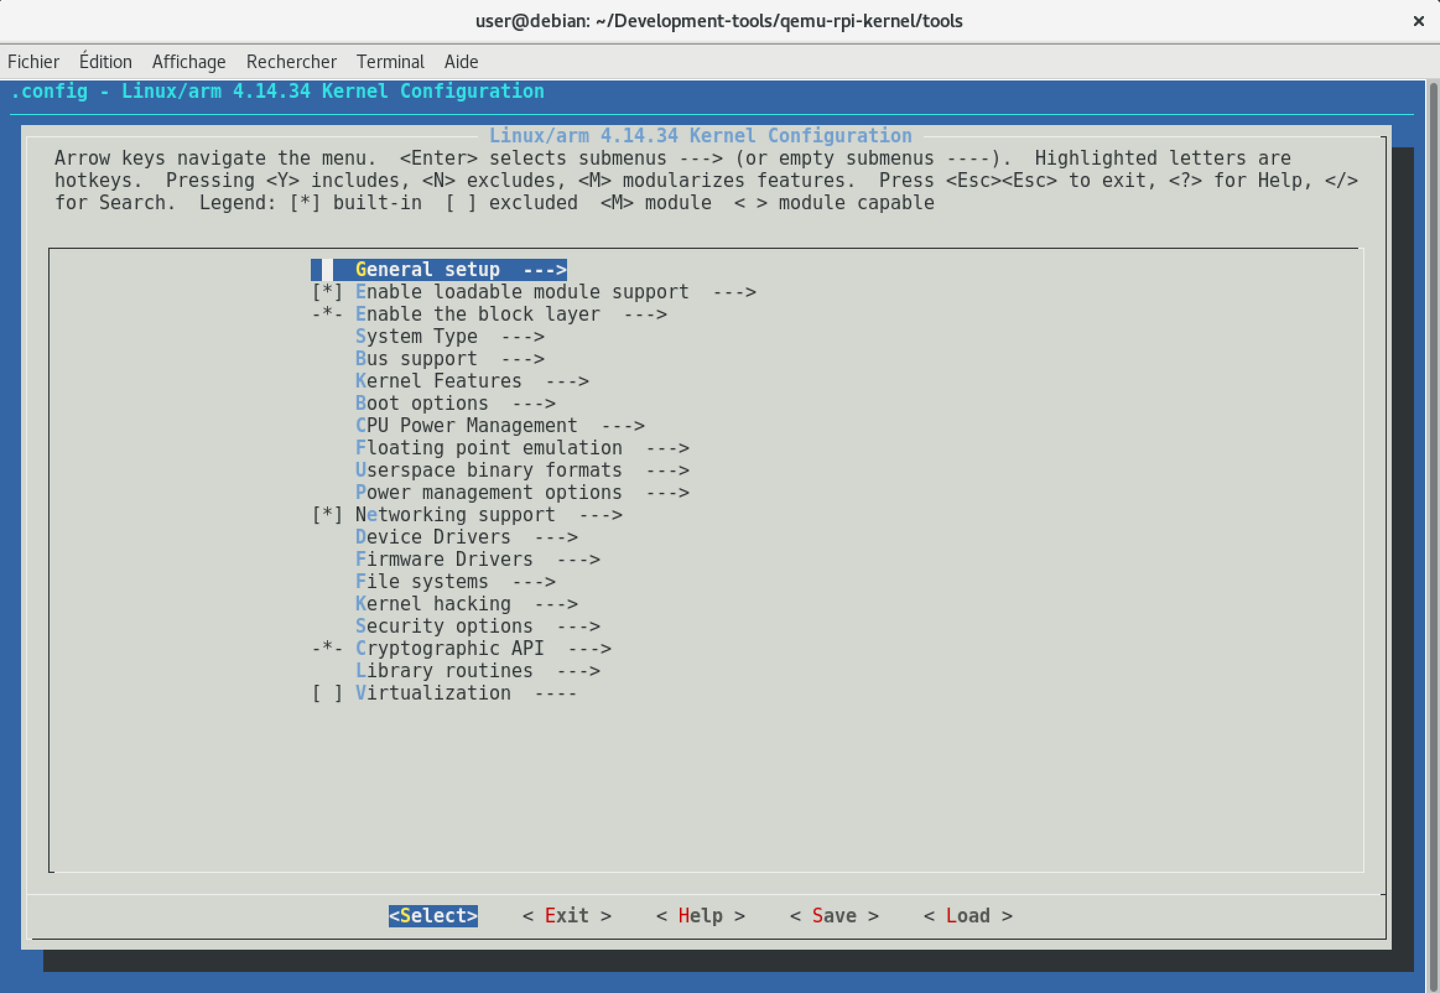Select the Enable the block layer entry text

click(478, 314)
